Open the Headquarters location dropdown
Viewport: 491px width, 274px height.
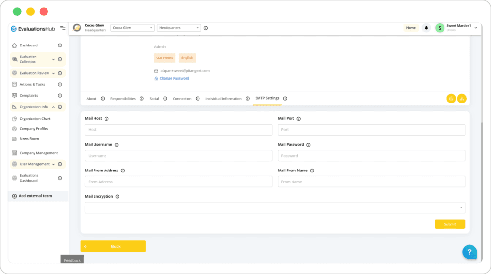pyautogui.click(x=178, y=28)
